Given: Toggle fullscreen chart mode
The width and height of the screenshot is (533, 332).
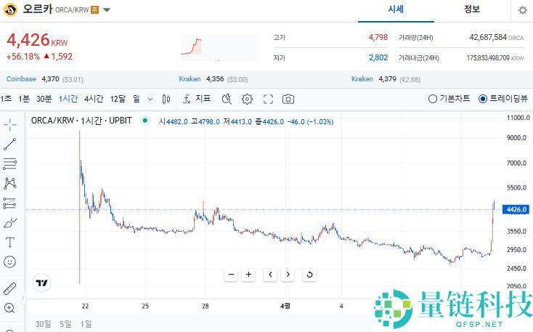Looking at the screenshot, I should pos(268,99).
